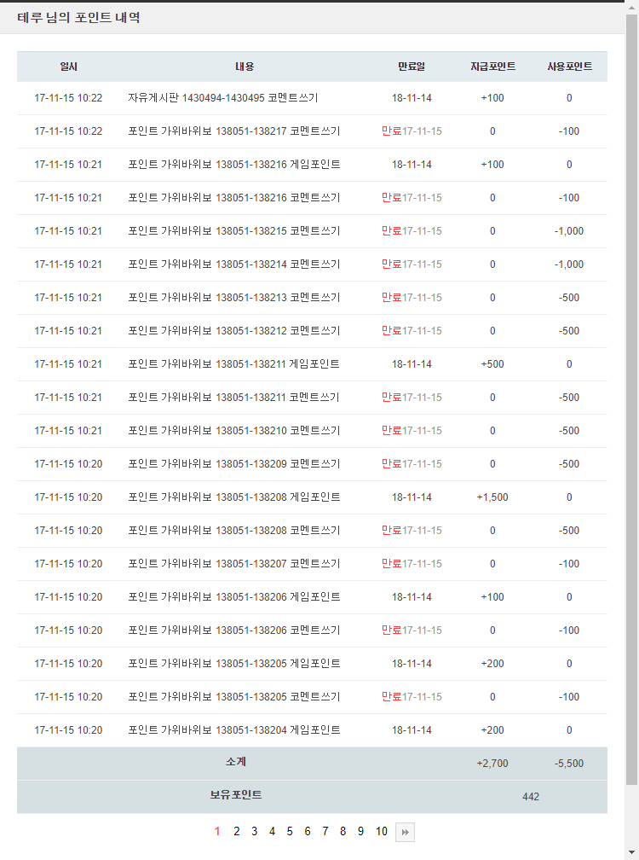The image size is (639, 860).
Task: Open page 8 of point history
Action: click(x=343, y=832)
